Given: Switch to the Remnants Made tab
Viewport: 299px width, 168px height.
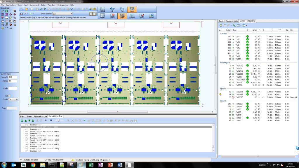Looking at the screenshot, I should pos(232,21).
